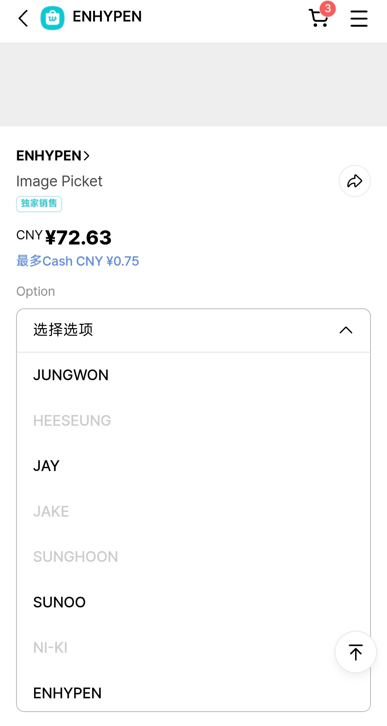
Task: Tap the grey product image area
Action: pyautogui.click(x=193, y=84)
